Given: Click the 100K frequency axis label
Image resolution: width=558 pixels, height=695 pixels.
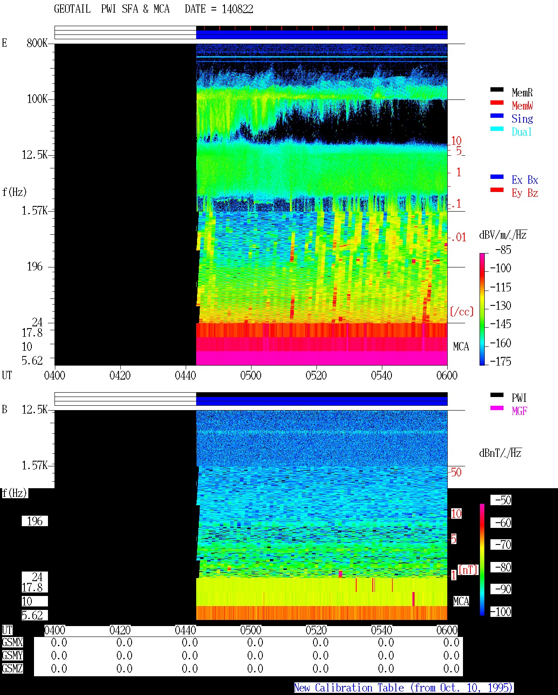Looking at the screenshot, I should click(37, 99).
